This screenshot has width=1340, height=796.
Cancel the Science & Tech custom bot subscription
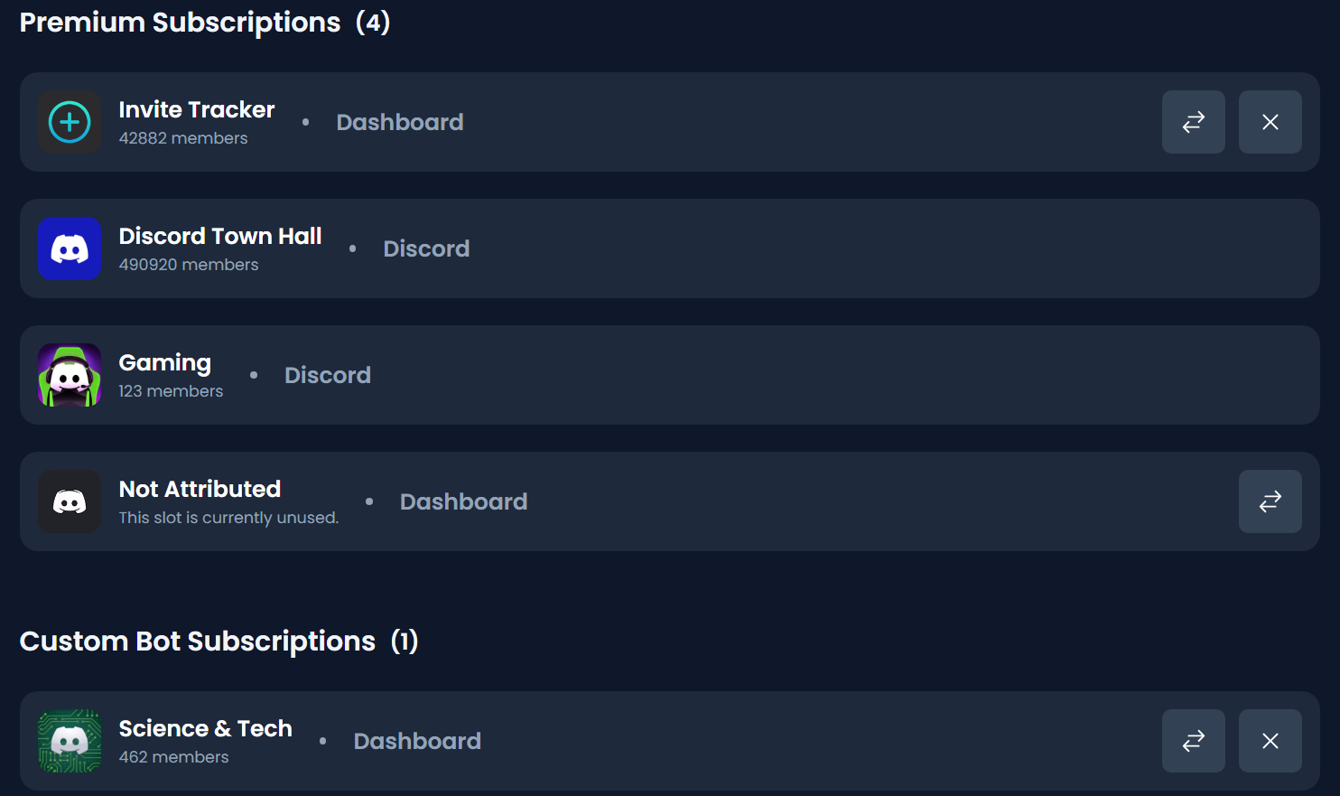[x=1270, y=741]
